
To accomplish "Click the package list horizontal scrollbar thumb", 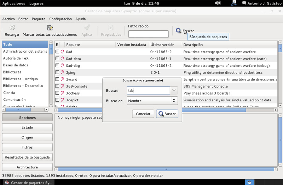I will 214,110.
